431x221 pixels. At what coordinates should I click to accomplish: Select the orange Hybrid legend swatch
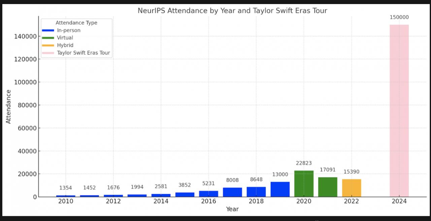click(x=48, y=45)
